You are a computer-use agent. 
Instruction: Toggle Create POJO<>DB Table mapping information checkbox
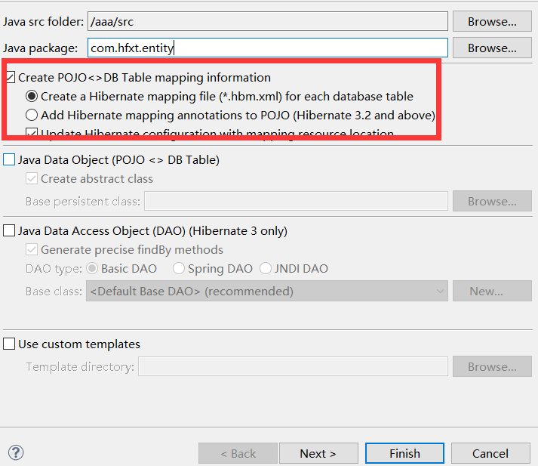(11, 77)
